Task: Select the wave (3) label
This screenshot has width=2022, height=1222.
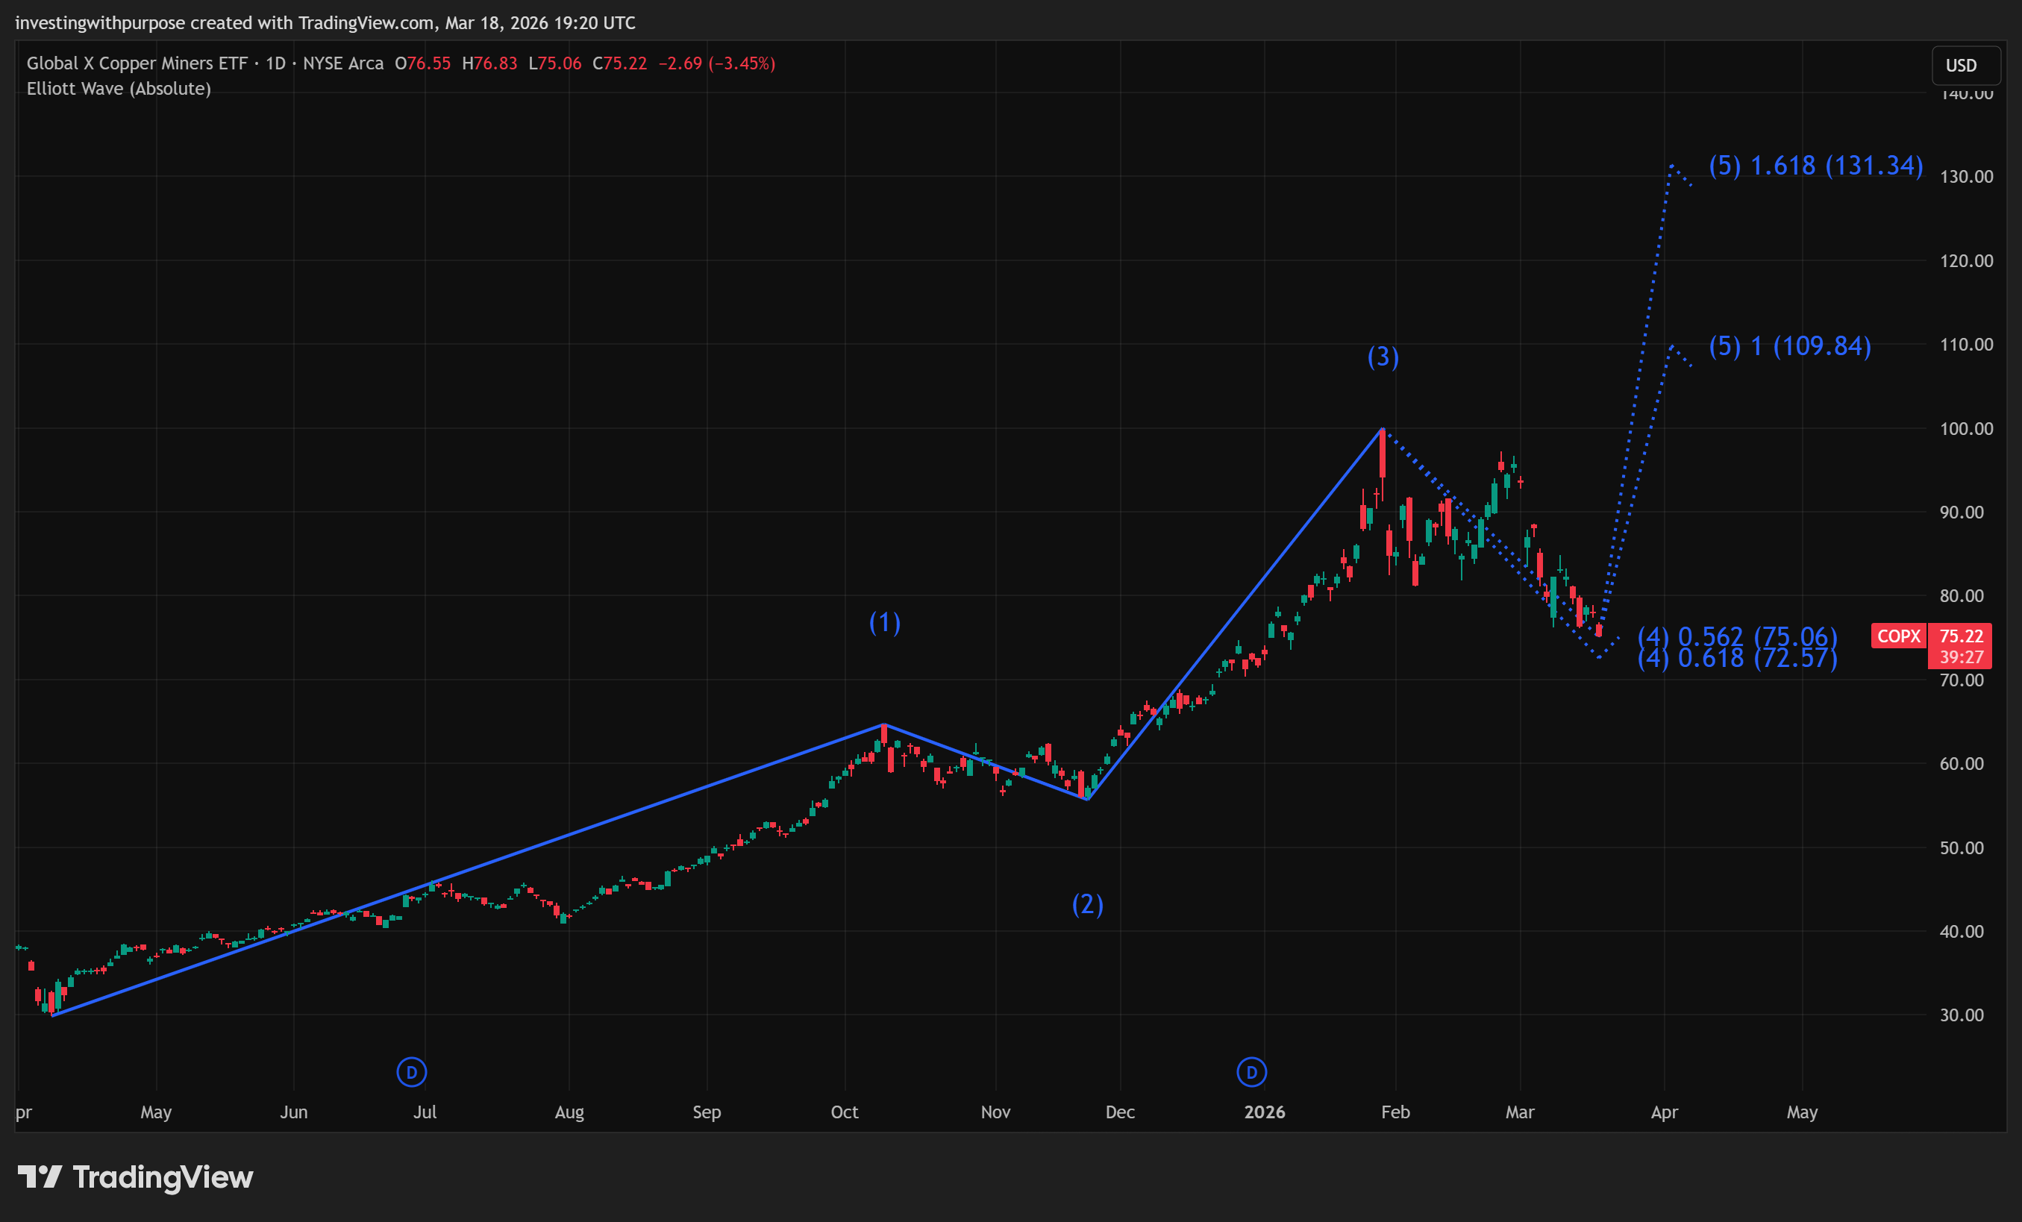Action: point(1383,357)
